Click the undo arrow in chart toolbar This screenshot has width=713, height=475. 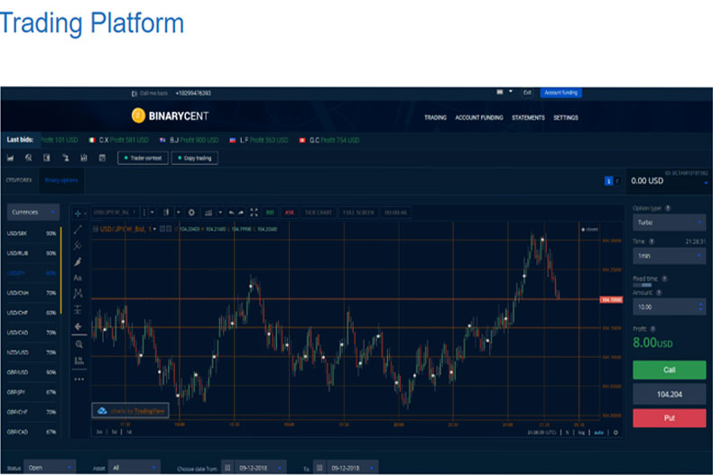pos(231,213)
